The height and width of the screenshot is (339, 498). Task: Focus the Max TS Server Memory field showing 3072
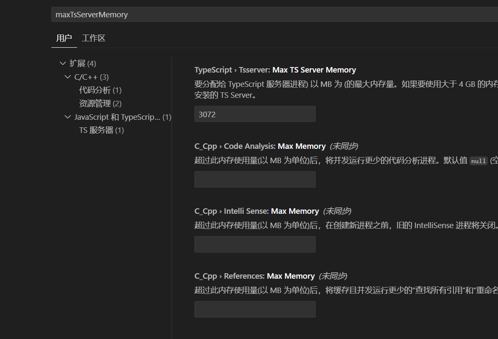tap(255, 114)
